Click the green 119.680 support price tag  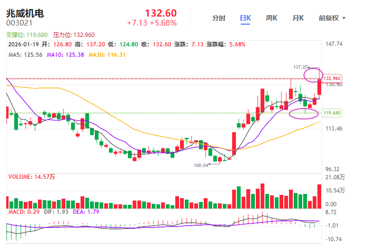click(x=332, y=113)
